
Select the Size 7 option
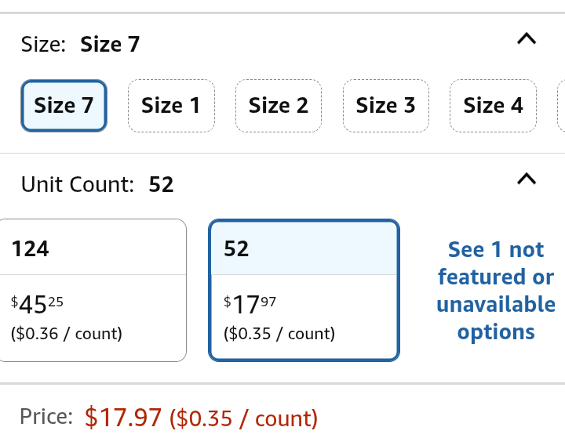tap(64, 106)
